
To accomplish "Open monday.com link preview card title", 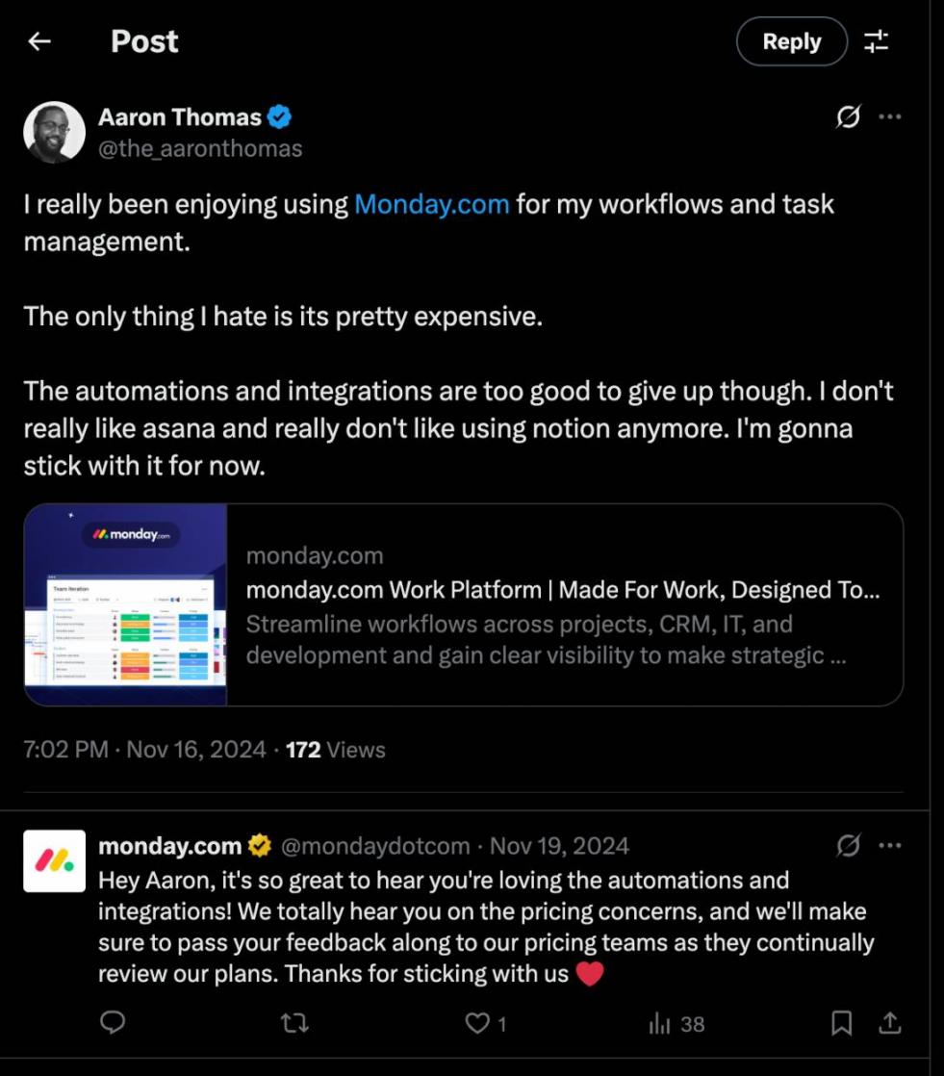I will pyautogui.click(x=563, y=590).
